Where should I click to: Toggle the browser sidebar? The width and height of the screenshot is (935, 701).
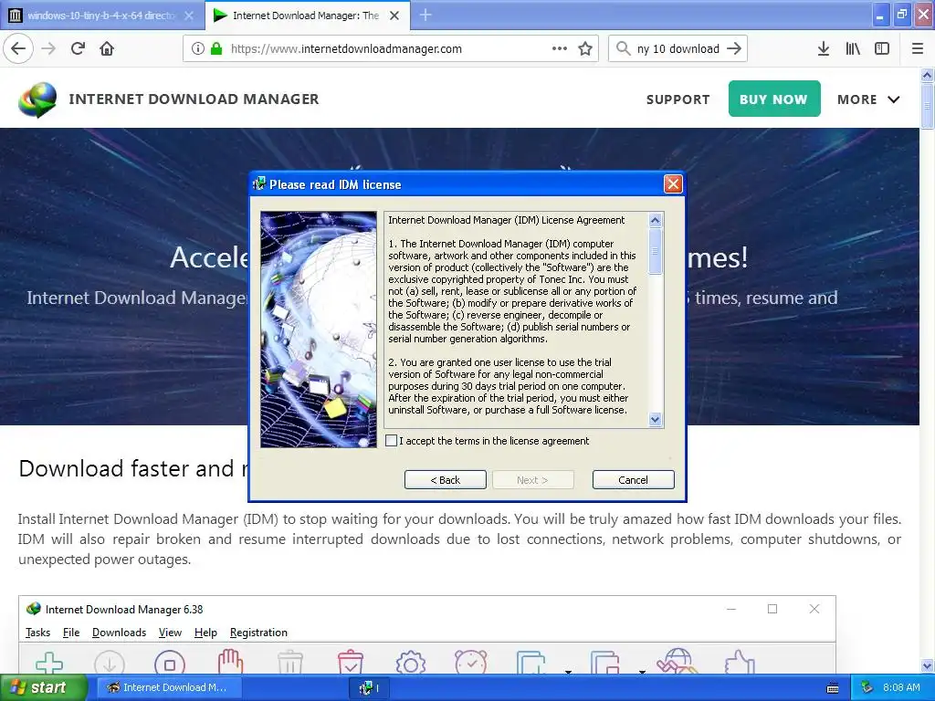coord(882,48)
